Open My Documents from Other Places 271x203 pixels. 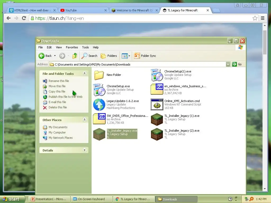(x=58, y=127)
